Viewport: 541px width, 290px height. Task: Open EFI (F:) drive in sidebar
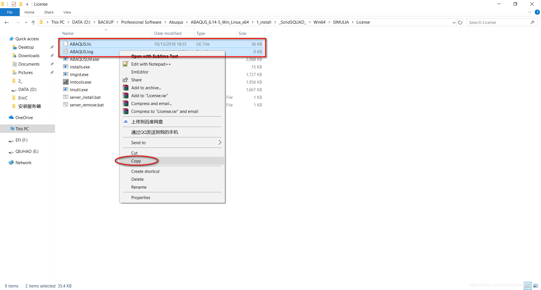(21, 140)
